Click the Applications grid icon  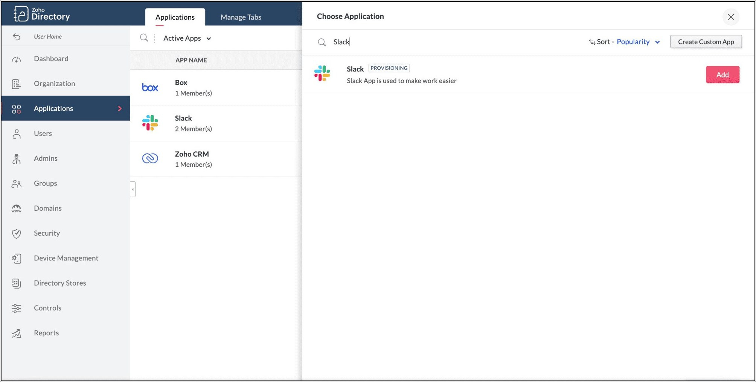point(17,109)
